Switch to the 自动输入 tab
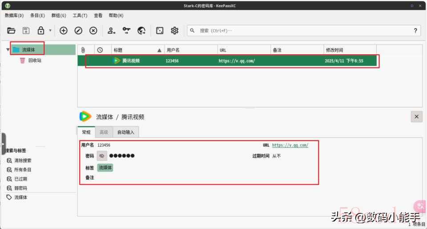 click(x=126, y=132)
